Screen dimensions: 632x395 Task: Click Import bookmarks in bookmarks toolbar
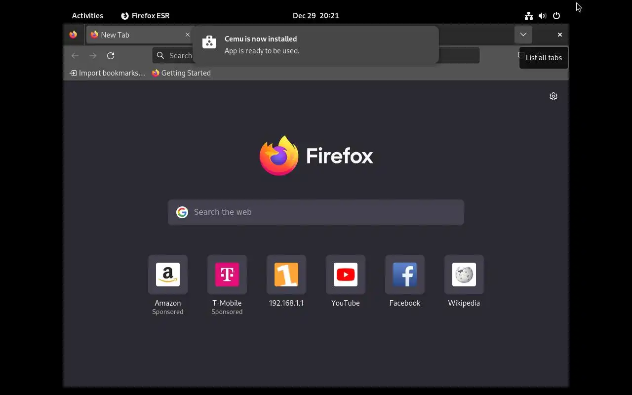click(108, 73)
